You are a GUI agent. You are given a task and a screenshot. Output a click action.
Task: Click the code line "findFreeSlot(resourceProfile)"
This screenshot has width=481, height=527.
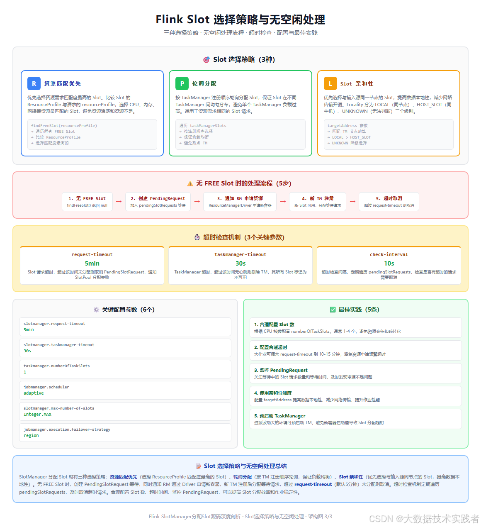coord(64,126)
